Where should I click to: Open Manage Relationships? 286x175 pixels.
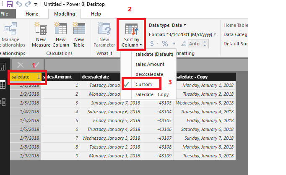(x=12, y=35)
